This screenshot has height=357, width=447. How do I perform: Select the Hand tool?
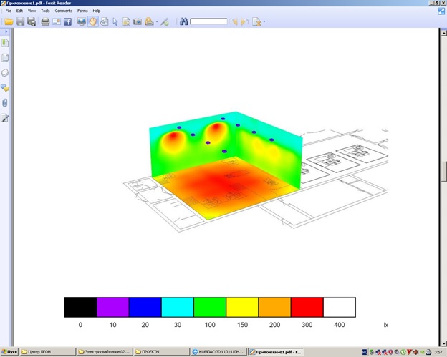tap(93, 21)
